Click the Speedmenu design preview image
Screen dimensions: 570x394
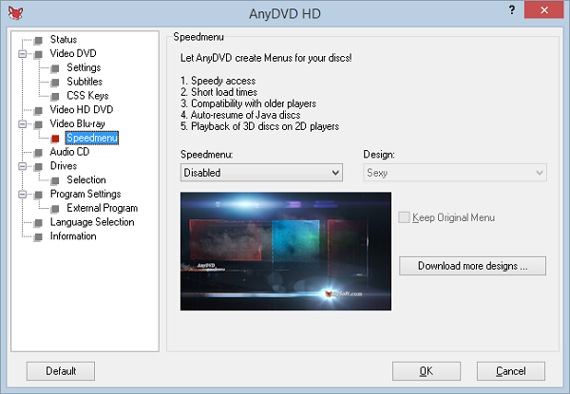286,252
